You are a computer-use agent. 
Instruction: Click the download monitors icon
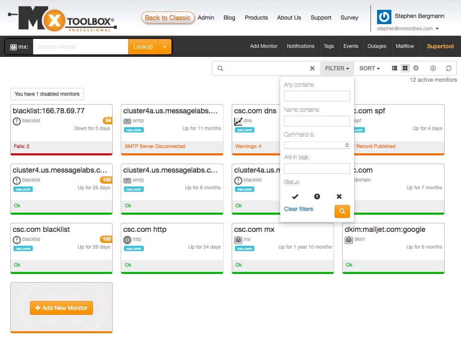pos(433,68)
